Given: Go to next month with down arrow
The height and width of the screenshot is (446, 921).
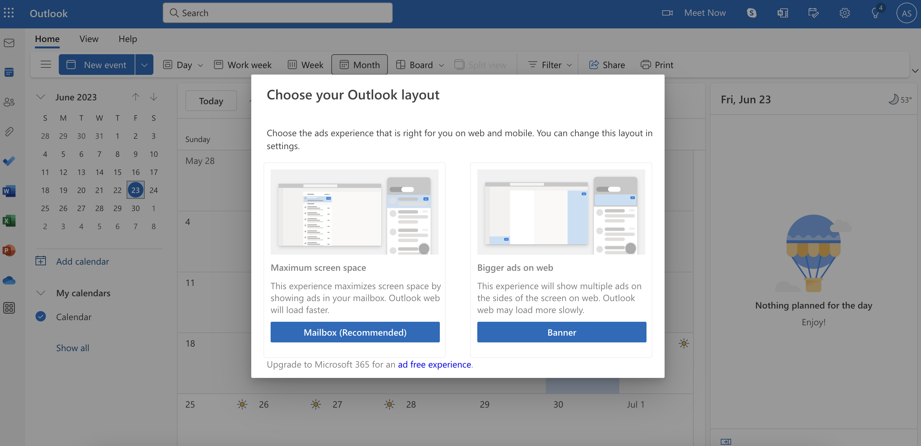Looking at the screenshot, I should tap(154, 97).
